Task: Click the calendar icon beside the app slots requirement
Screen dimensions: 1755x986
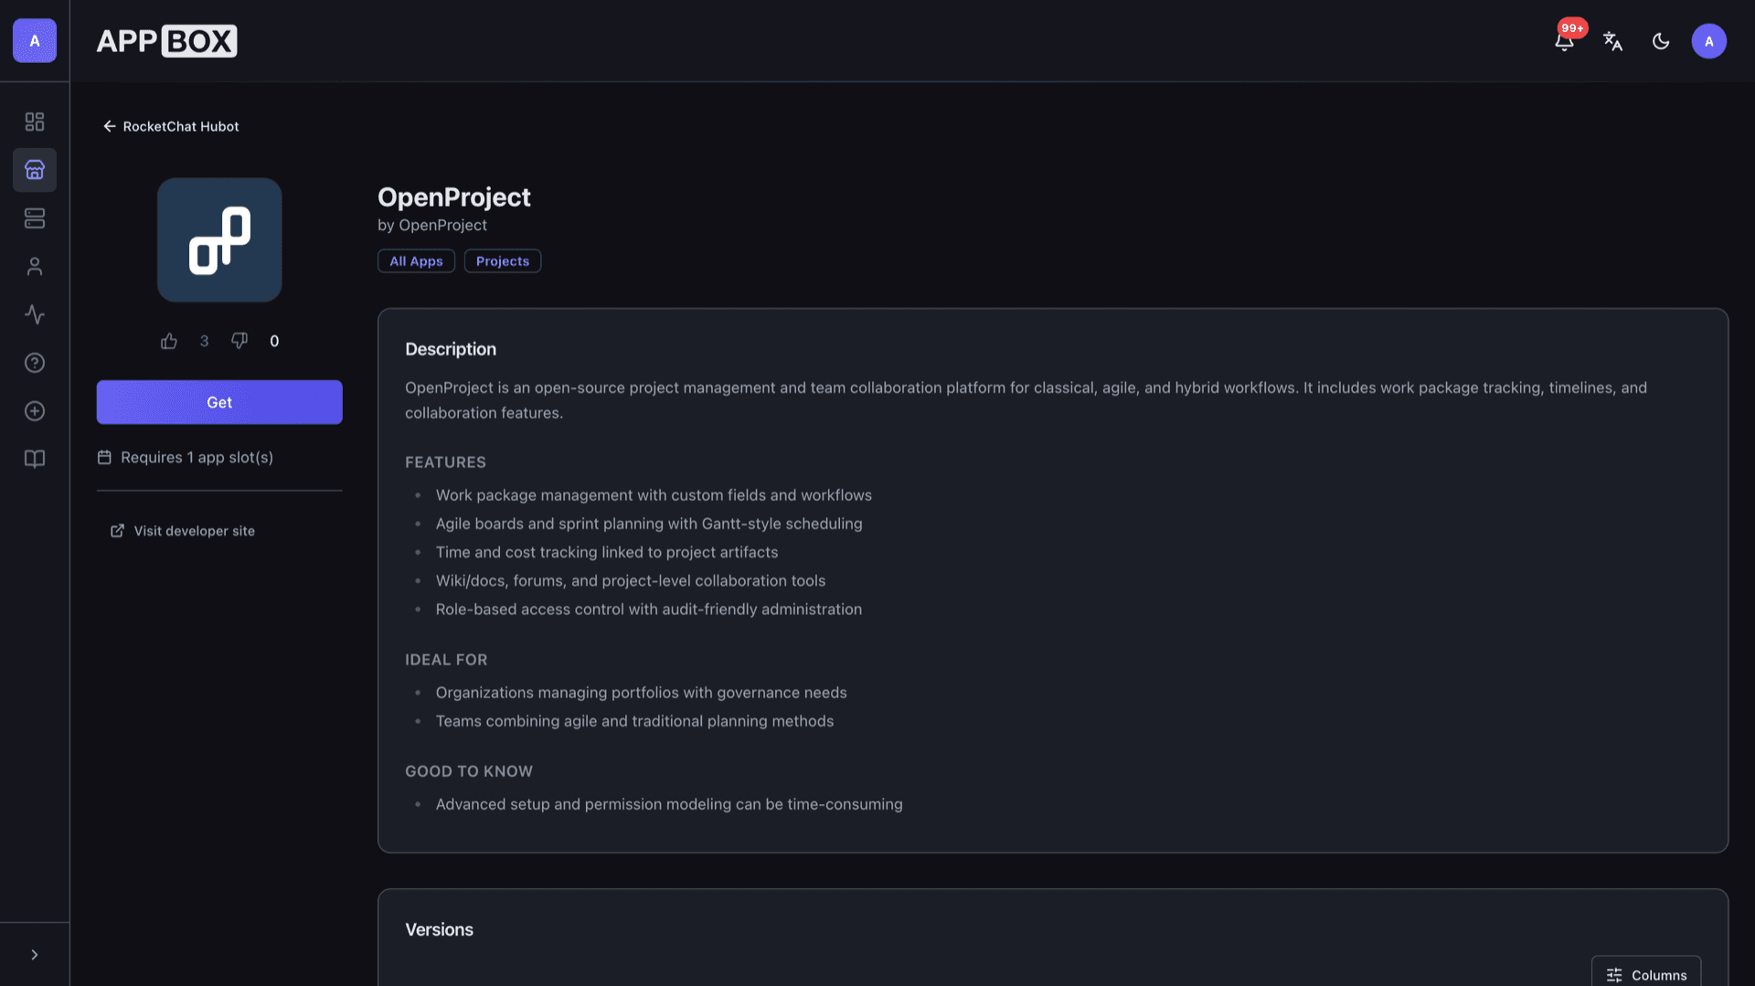Action: pos(104,457)
